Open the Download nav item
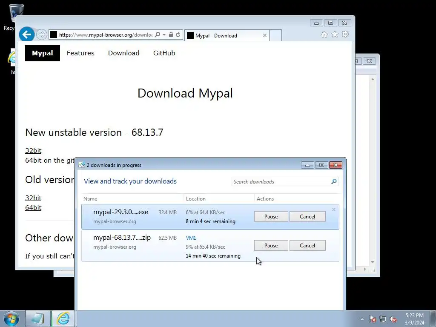436x327 pixels. coord(124,53)
